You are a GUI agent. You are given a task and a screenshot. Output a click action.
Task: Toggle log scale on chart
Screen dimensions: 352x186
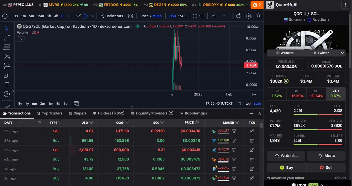coord(248,103)
